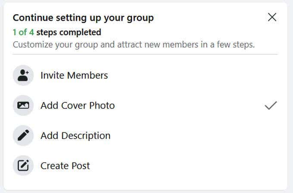Open the Invite Members step
Screen dimensions: 293x193
point(74,76)
